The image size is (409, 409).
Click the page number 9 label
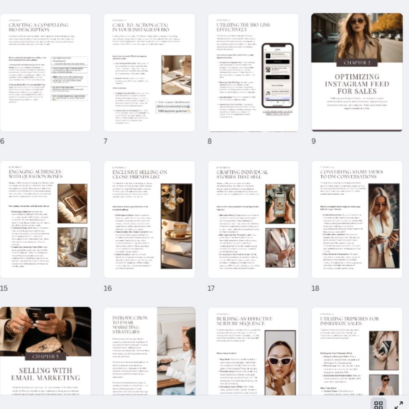click(x=314, y=141)
